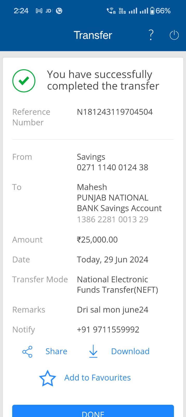Tap the recipient account number 1386 2281 0013 29
The image size is (186, 417).
coord(112,219)
